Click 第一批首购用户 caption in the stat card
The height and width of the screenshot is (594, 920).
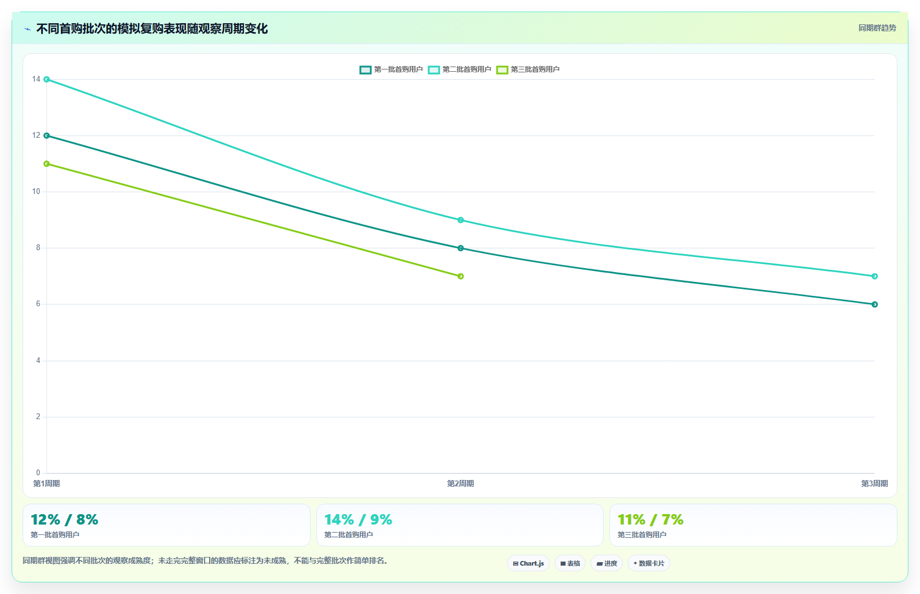(x=55, y=535)
